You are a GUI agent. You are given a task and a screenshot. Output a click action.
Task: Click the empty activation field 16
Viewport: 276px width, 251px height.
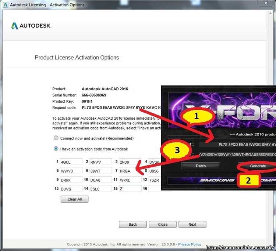pos(155,189)
